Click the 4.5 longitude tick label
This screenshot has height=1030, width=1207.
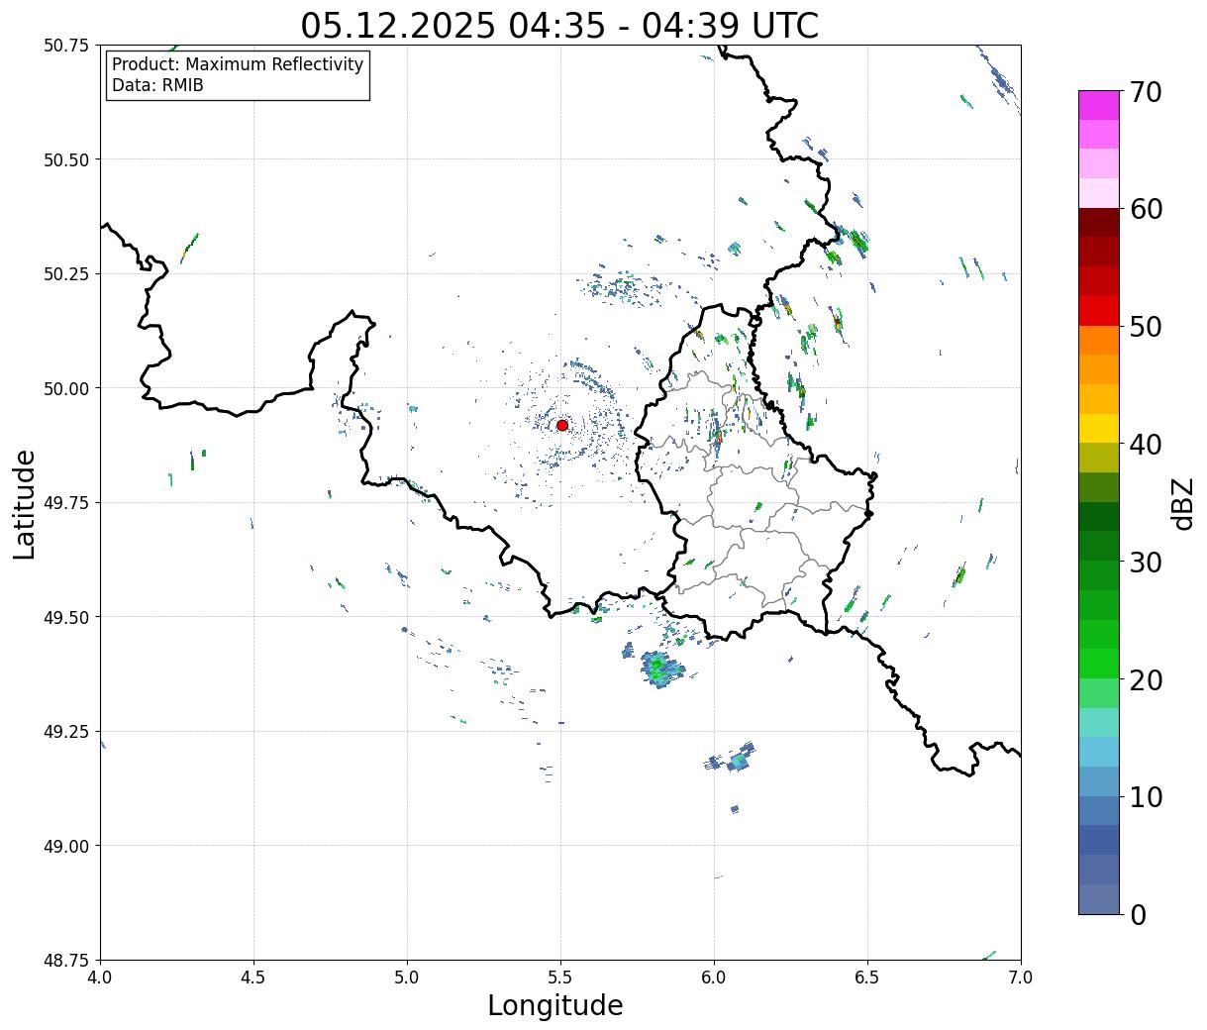point(253,977)
